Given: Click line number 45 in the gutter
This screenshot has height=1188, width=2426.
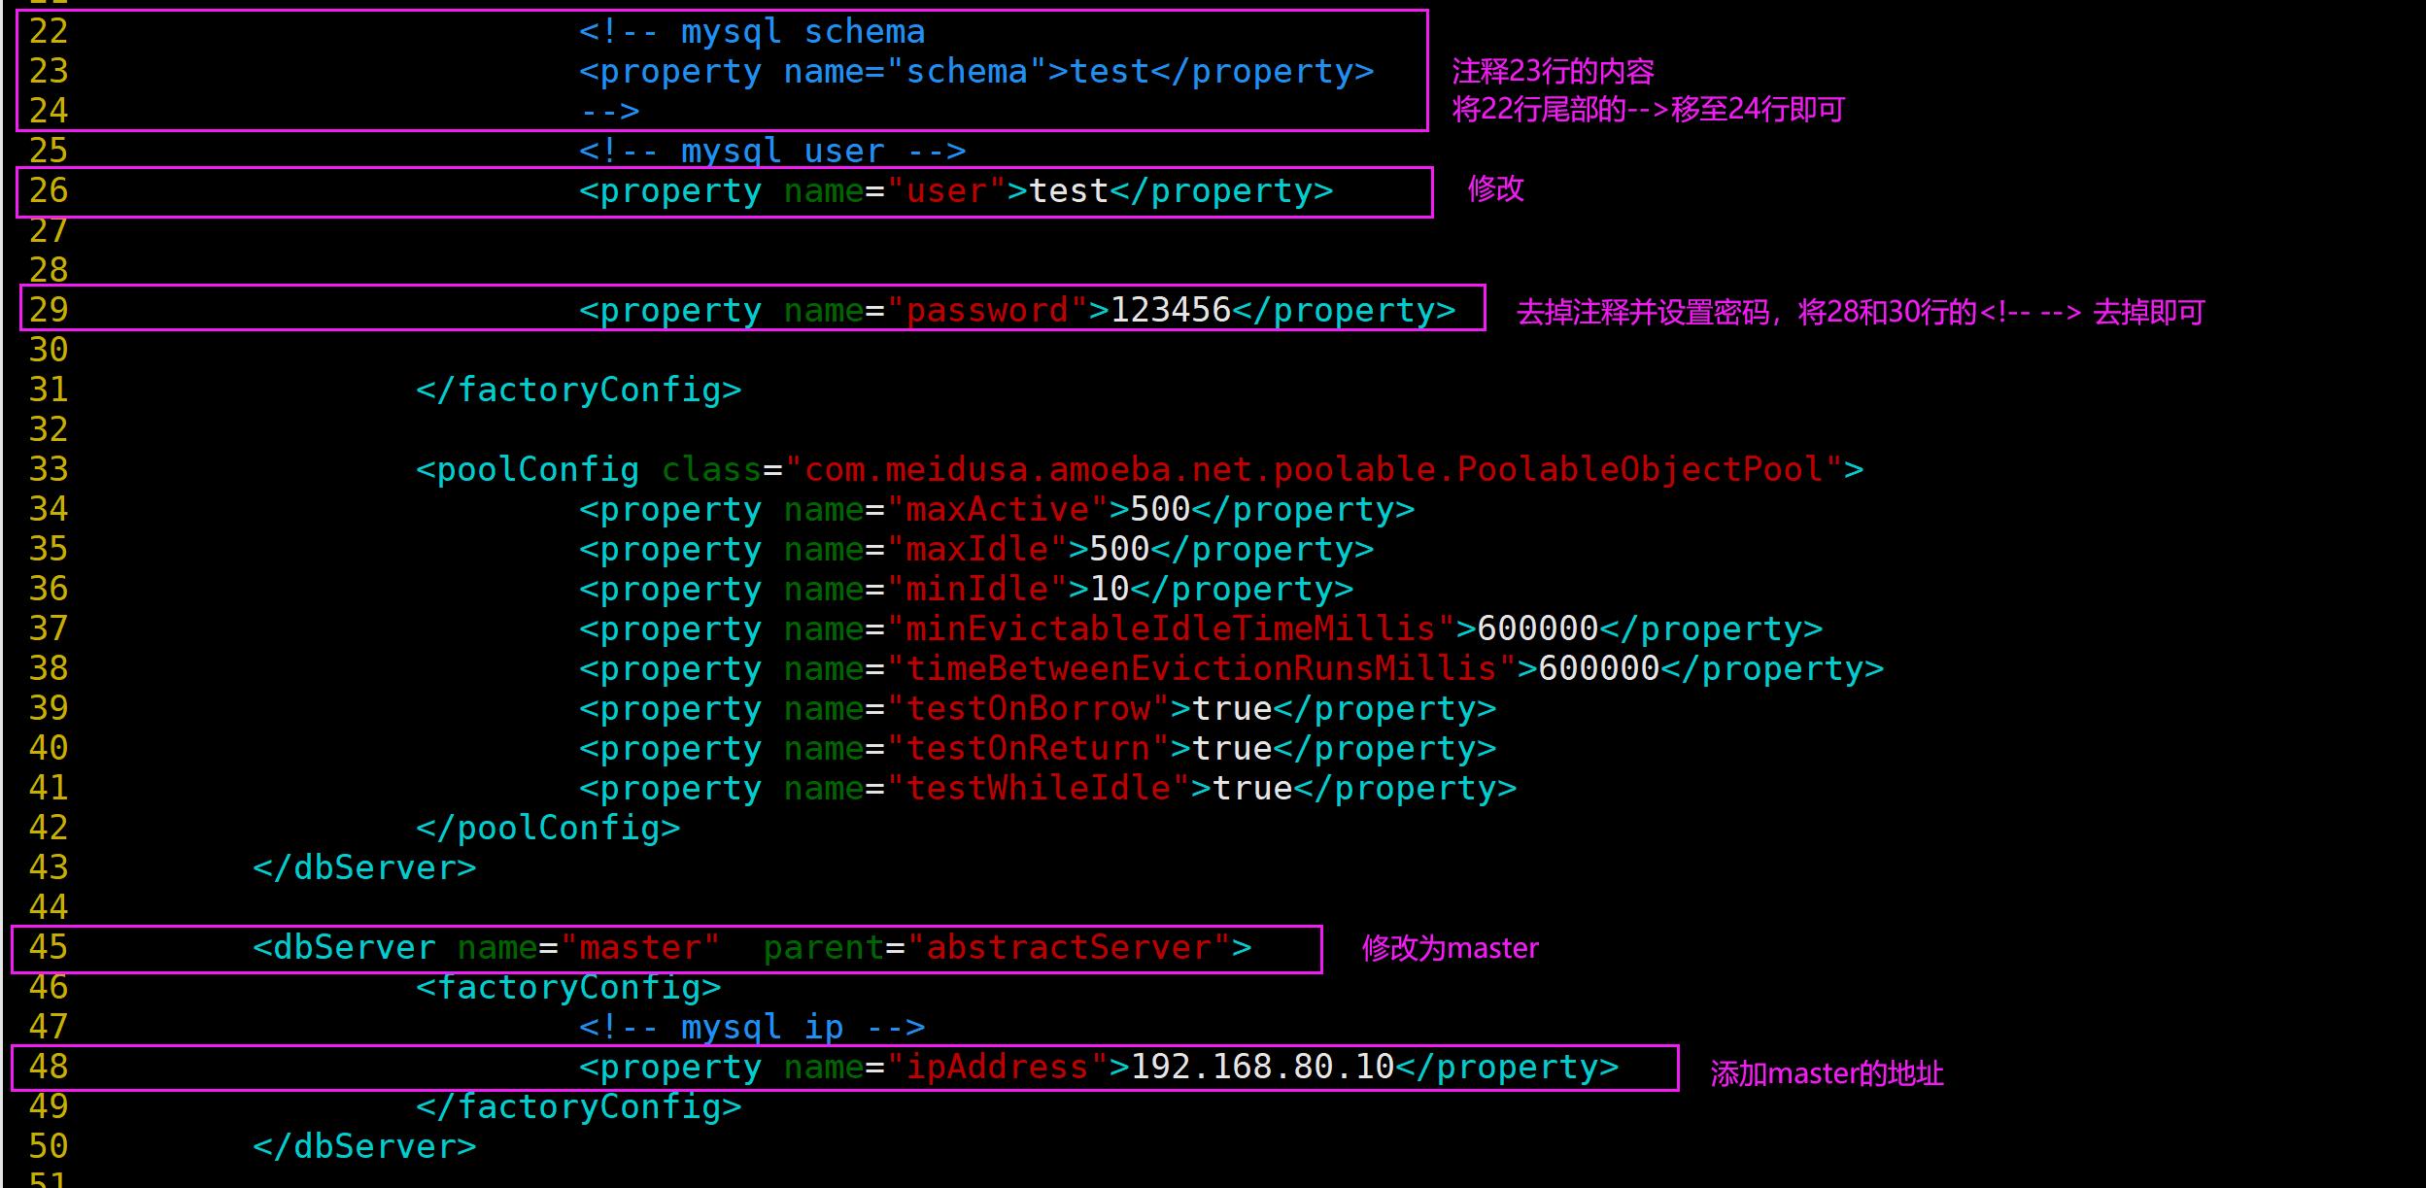Looking at the screenshot, I should (49, 948).
